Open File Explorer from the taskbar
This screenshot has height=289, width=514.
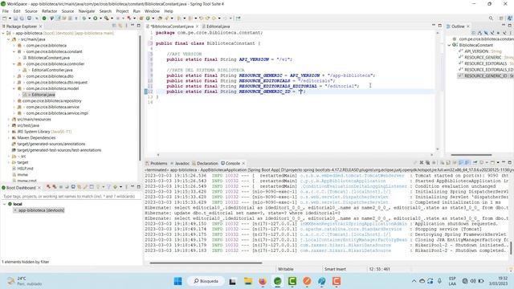248,281
